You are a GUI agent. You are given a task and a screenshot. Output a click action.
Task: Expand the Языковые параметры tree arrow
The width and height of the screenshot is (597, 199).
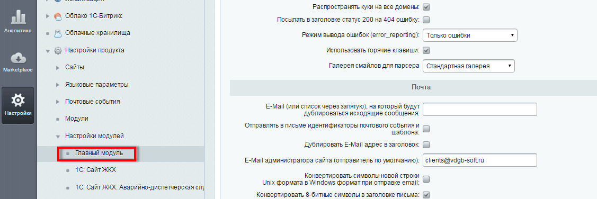click(58, 85)
